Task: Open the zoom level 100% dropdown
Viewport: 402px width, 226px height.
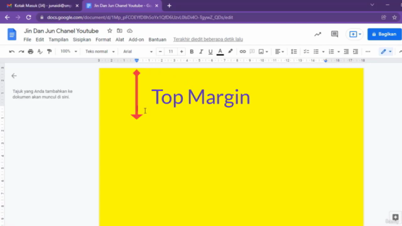Action: tap(68, 51)
